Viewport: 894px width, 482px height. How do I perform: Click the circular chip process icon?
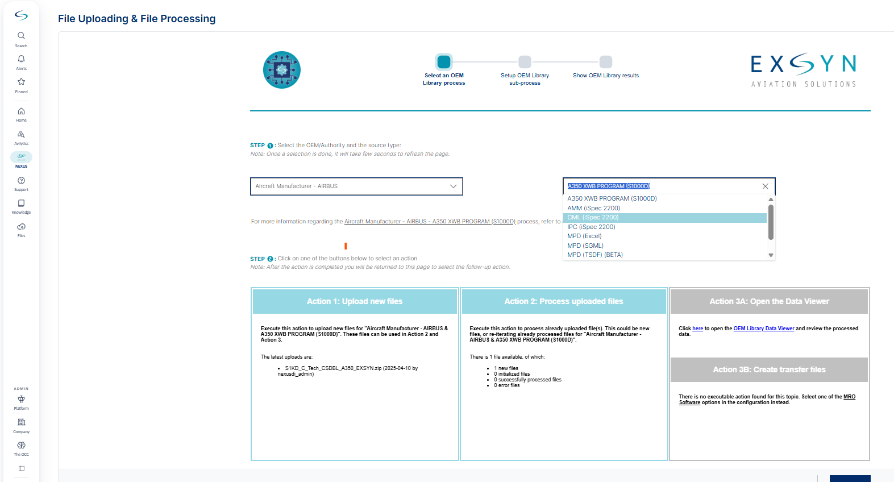click(x=282, y=70)
